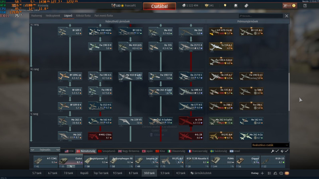Open the chat bubble icon
The height and width of the screenshot is (179, 319).
click(281, 173)
